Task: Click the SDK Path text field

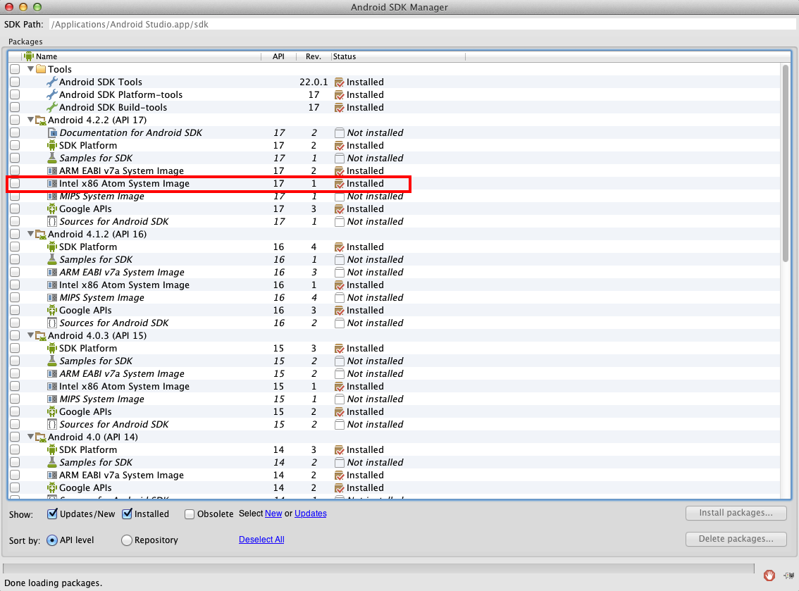Action: tap(423, 25)
